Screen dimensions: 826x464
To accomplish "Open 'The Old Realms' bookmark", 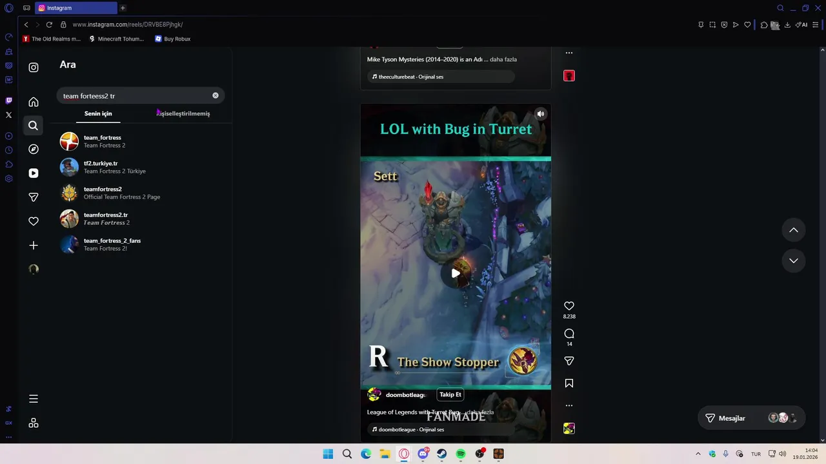I will [52, 39].
